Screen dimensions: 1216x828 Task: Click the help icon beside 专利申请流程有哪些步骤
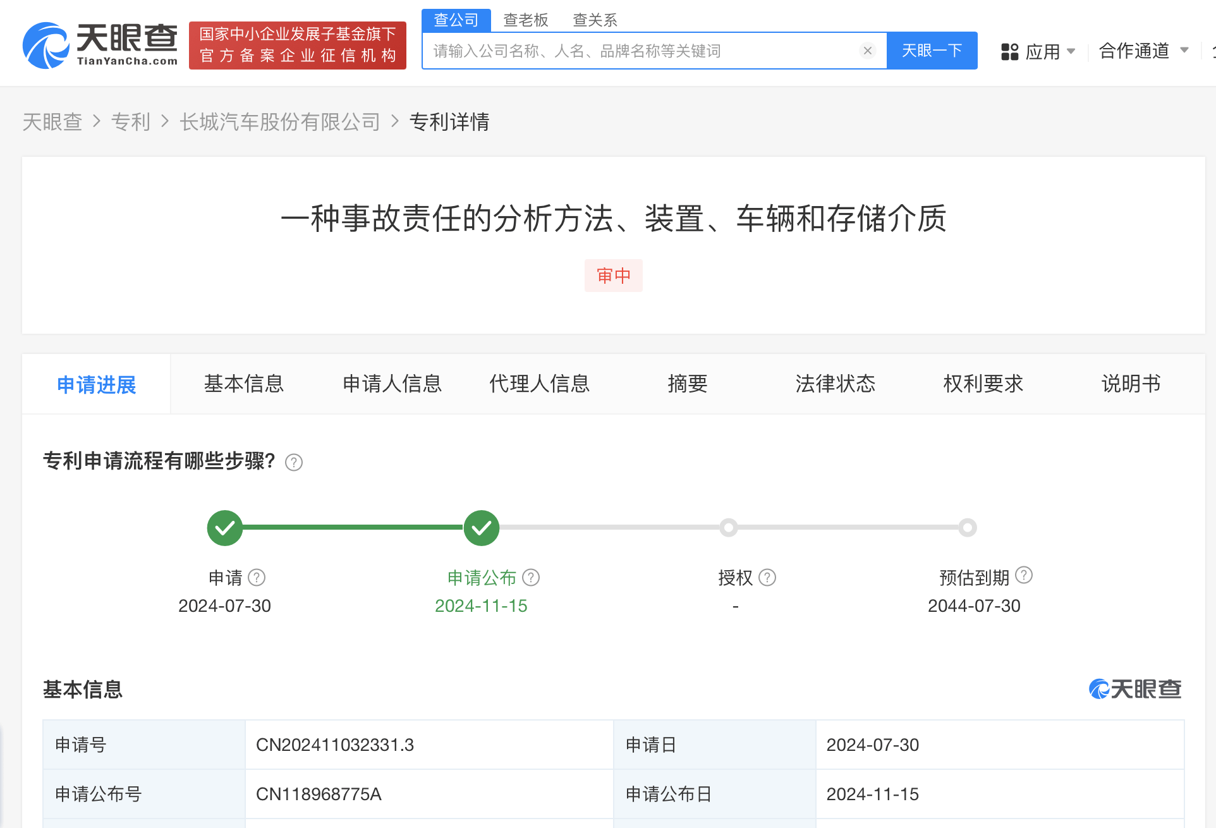pyautogui.click(x=294, y=463)
